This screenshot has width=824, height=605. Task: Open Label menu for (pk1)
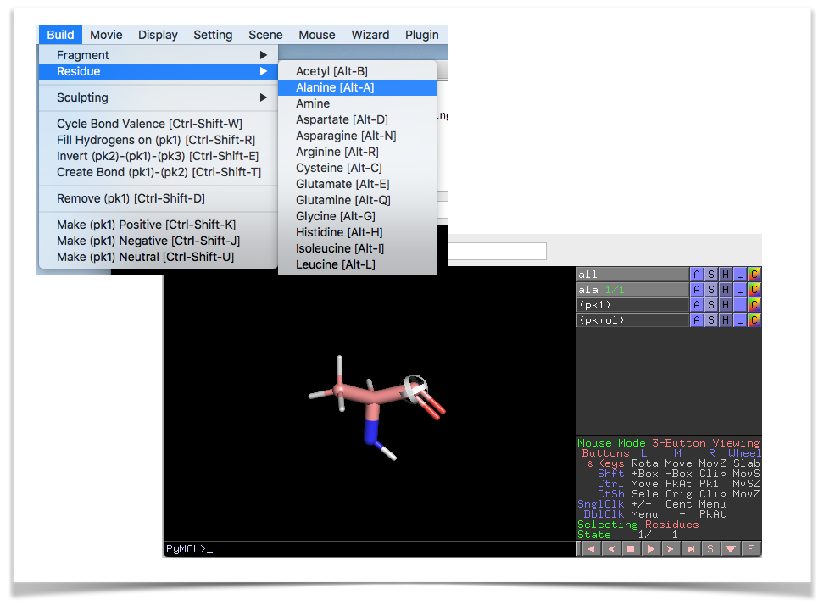739,304
